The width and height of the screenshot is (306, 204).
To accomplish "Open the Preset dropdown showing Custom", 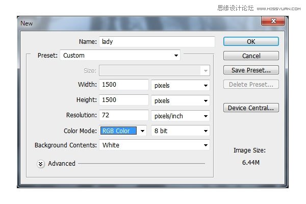I will click(x=120, y=56).
